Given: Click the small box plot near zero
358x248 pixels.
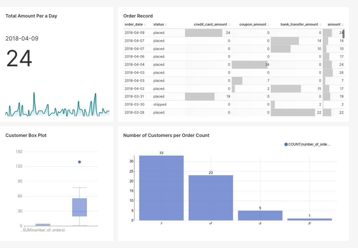Looking at the screenshot, I should coord(43,225).
